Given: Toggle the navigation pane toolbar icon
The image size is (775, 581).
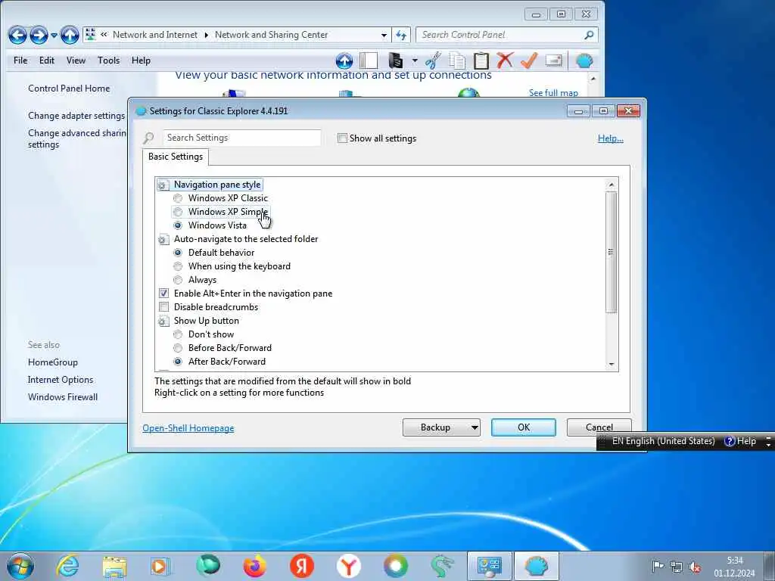Looking at the screenshot, I should click(x=369, y=61).
